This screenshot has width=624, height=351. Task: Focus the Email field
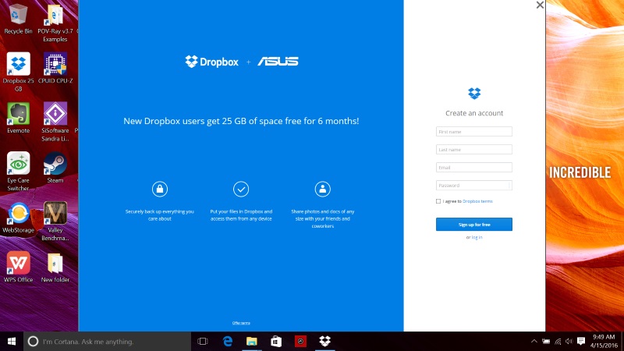474,168
